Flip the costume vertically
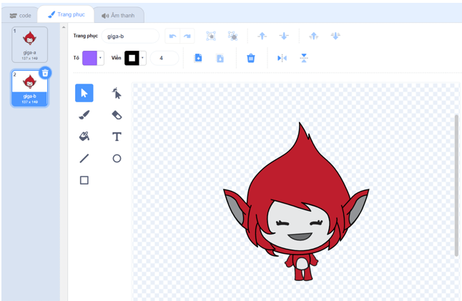 pos(304,58)
